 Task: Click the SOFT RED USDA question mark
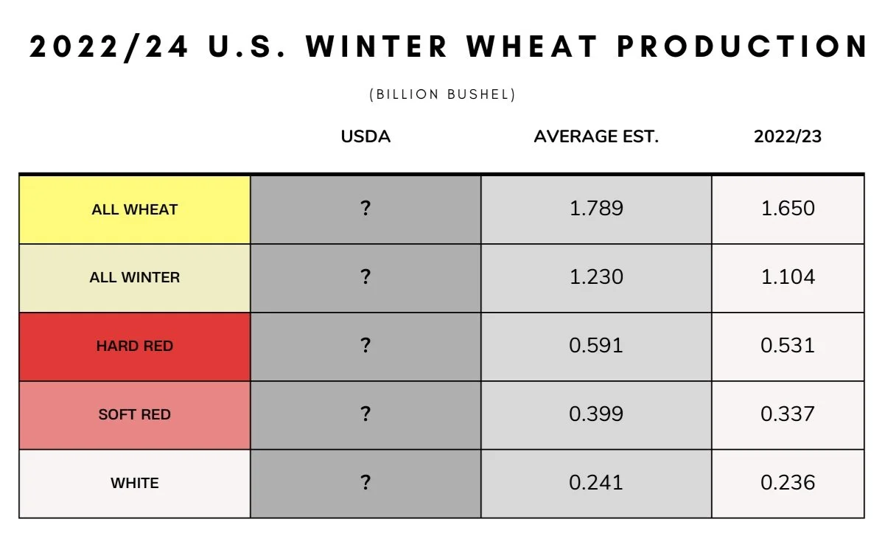pos(365,414)
